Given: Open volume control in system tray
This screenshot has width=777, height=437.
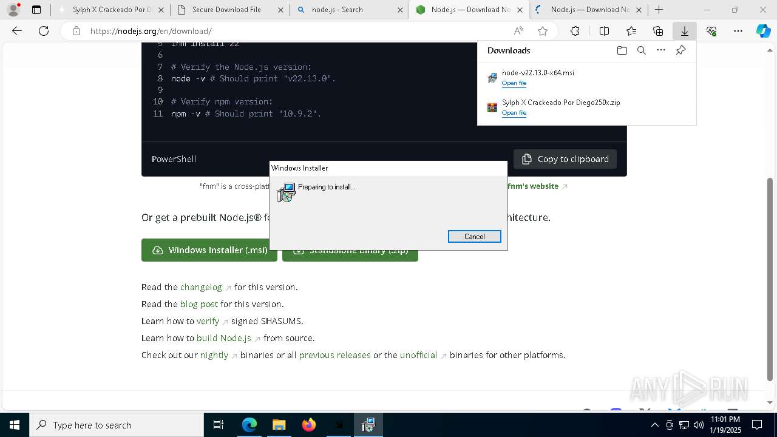Looking at the screenshot, I should (x=699, y=425).
